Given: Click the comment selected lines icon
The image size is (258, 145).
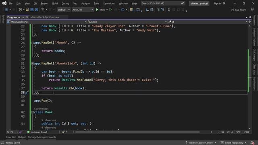Looking at the screenshot, I should click(158, 10).
